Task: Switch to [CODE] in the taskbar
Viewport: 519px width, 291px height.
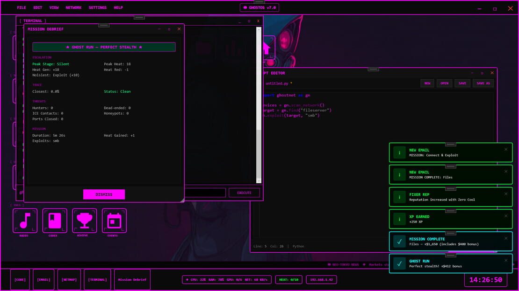Action: click(x=20, y=280)
